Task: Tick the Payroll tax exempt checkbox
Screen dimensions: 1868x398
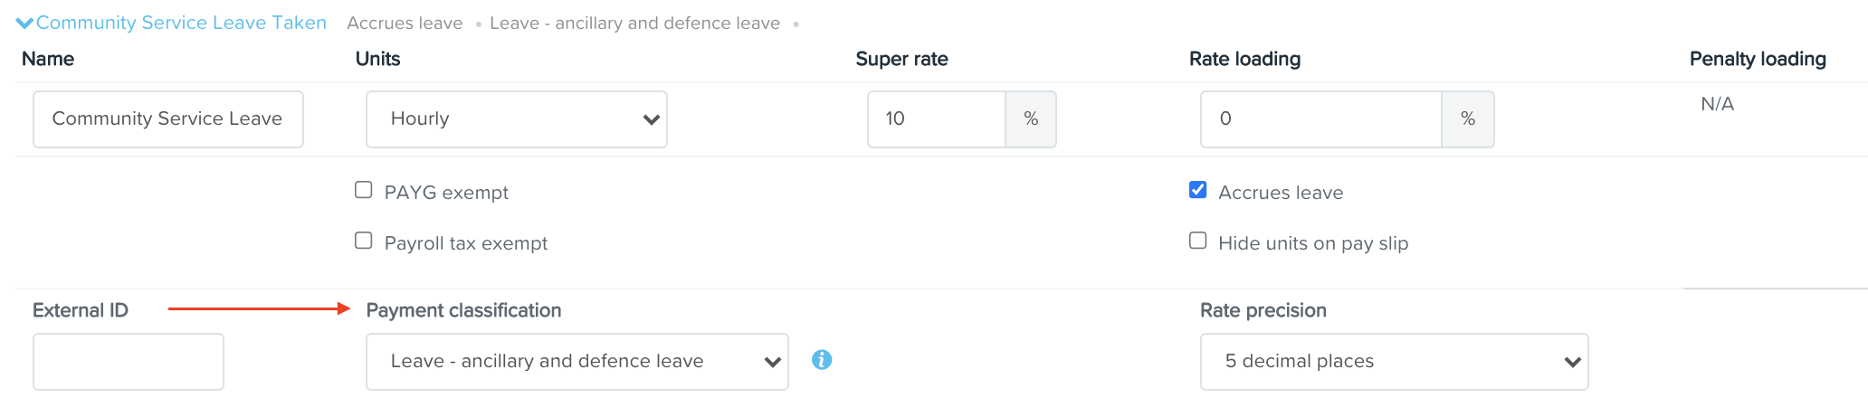Action: [x=364, y=241]
